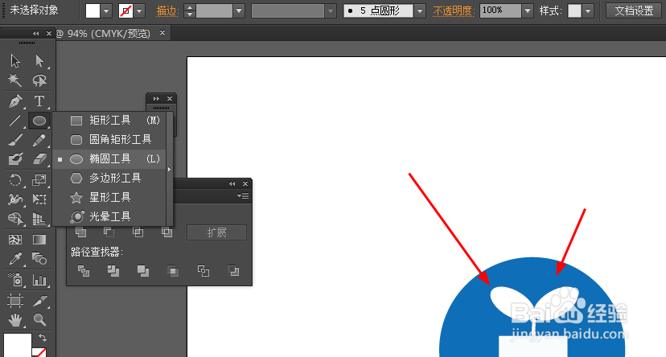
Task: Apply Divide in the Pathfinder row
Action: click(x=84, y=271)
